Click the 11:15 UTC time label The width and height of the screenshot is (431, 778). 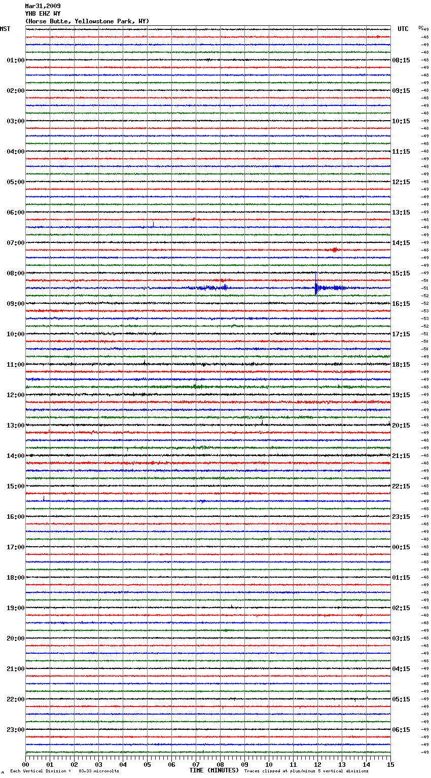tap(401, 152)
